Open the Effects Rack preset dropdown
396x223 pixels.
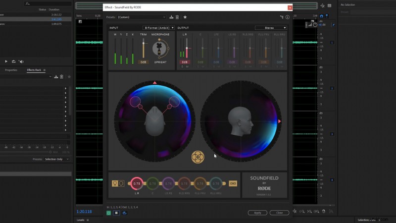pyautogui.click(x=26, y=77)
